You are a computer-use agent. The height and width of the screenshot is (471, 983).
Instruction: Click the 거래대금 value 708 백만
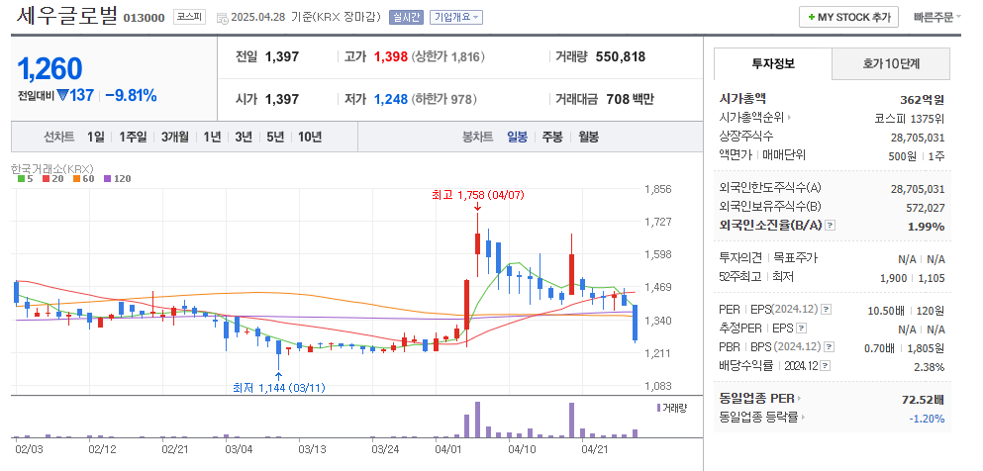[x=630, y=99]
